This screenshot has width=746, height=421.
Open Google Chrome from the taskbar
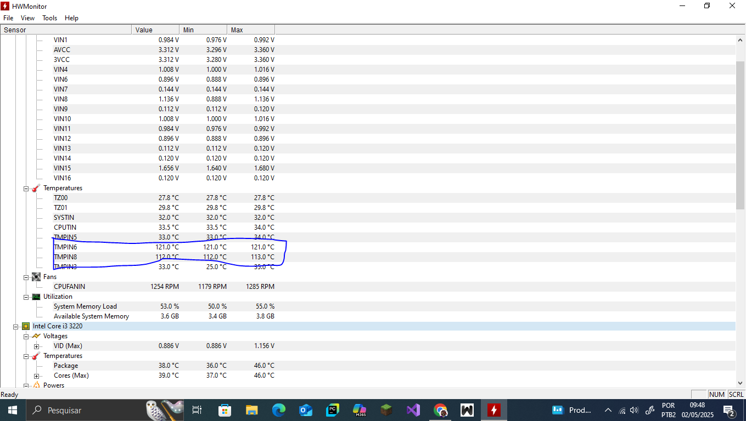(440, 410)
